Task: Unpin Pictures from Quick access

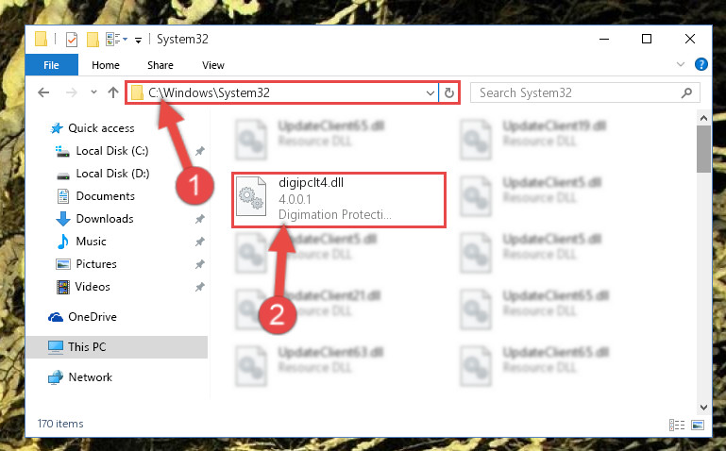Action: [199, 264]
